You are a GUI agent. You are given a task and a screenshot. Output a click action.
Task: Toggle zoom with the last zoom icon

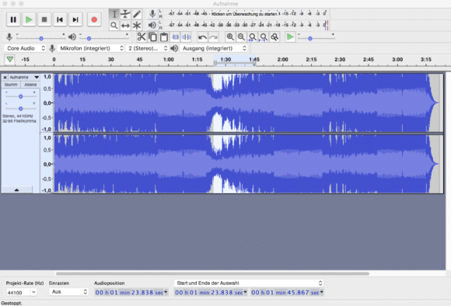274,37
